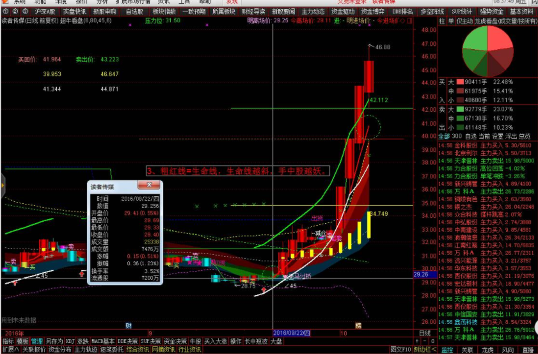Click the circled number 2 toolbar icon
Screen dimensions: 538x354
tap(15, 12)
